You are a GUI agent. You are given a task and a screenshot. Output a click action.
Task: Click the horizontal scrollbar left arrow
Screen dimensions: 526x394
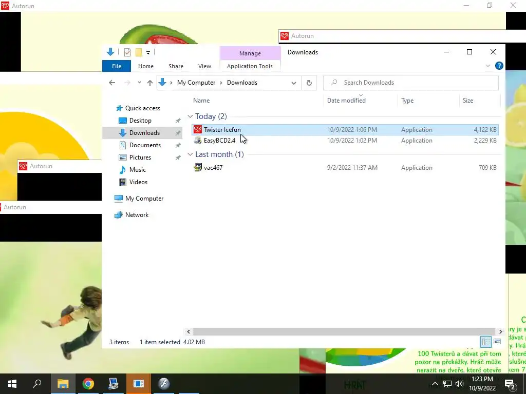point(189,332)
